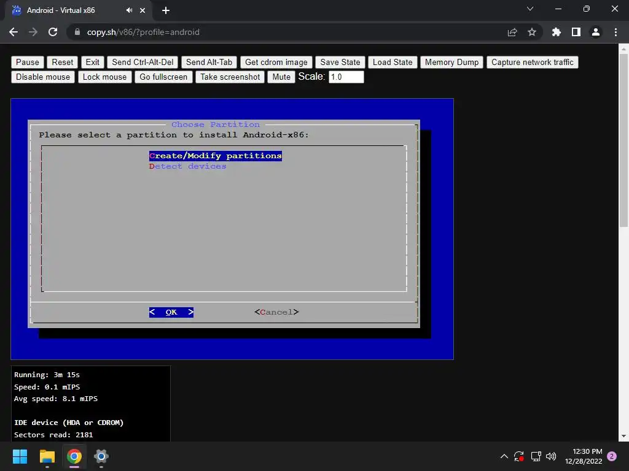This screenshot has width=629, height=471.
Task: Click the address bar URL
Action: (143, 32)
